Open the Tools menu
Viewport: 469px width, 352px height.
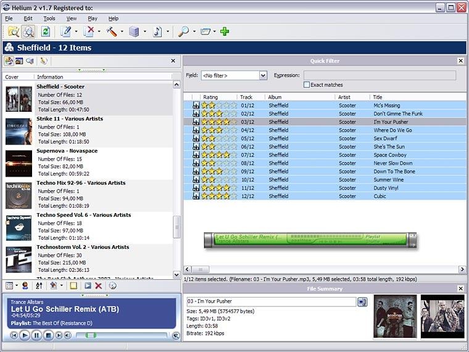[x=49, y=19]
